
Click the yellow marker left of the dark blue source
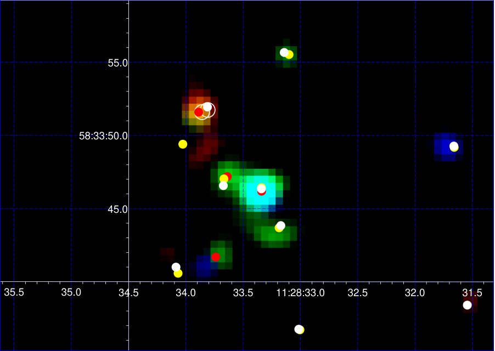pyautogui.click(x=178, y=274)
